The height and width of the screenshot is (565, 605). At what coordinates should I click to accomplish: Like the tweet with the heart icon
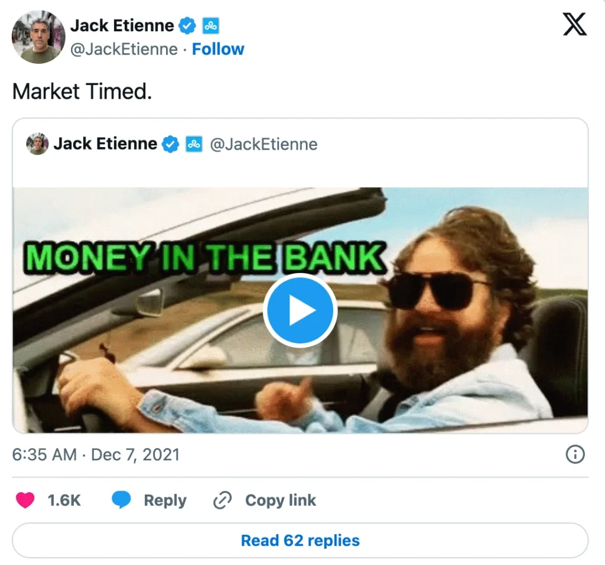tap(25, 500)
